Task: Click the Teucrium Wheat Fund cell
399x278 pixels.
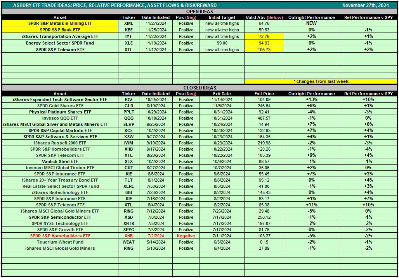Action: click(60, 242)
